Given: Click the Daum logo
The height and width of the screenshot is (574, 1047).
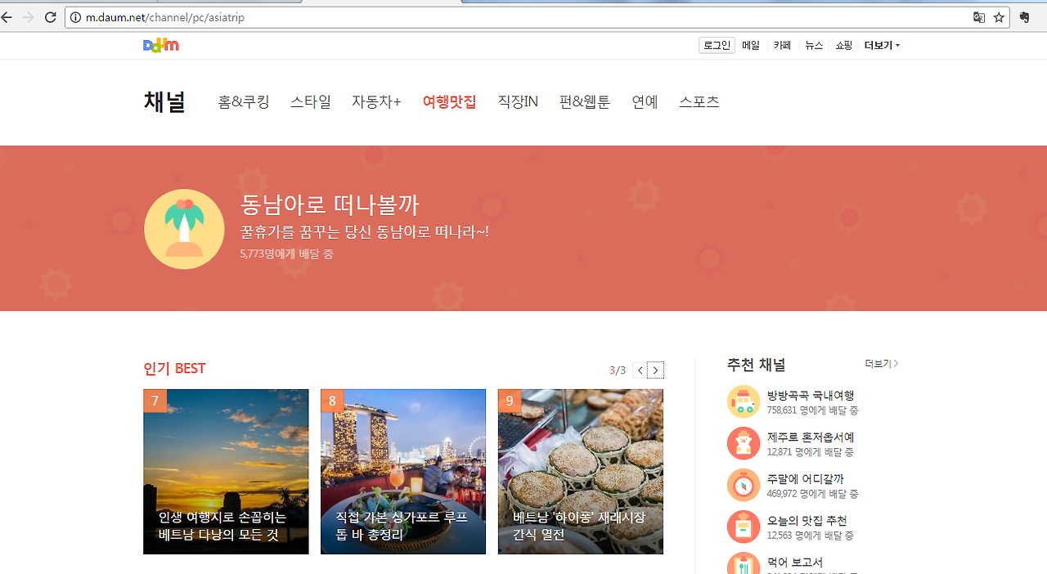Looking at the screenshot, I should coord(160,45).
